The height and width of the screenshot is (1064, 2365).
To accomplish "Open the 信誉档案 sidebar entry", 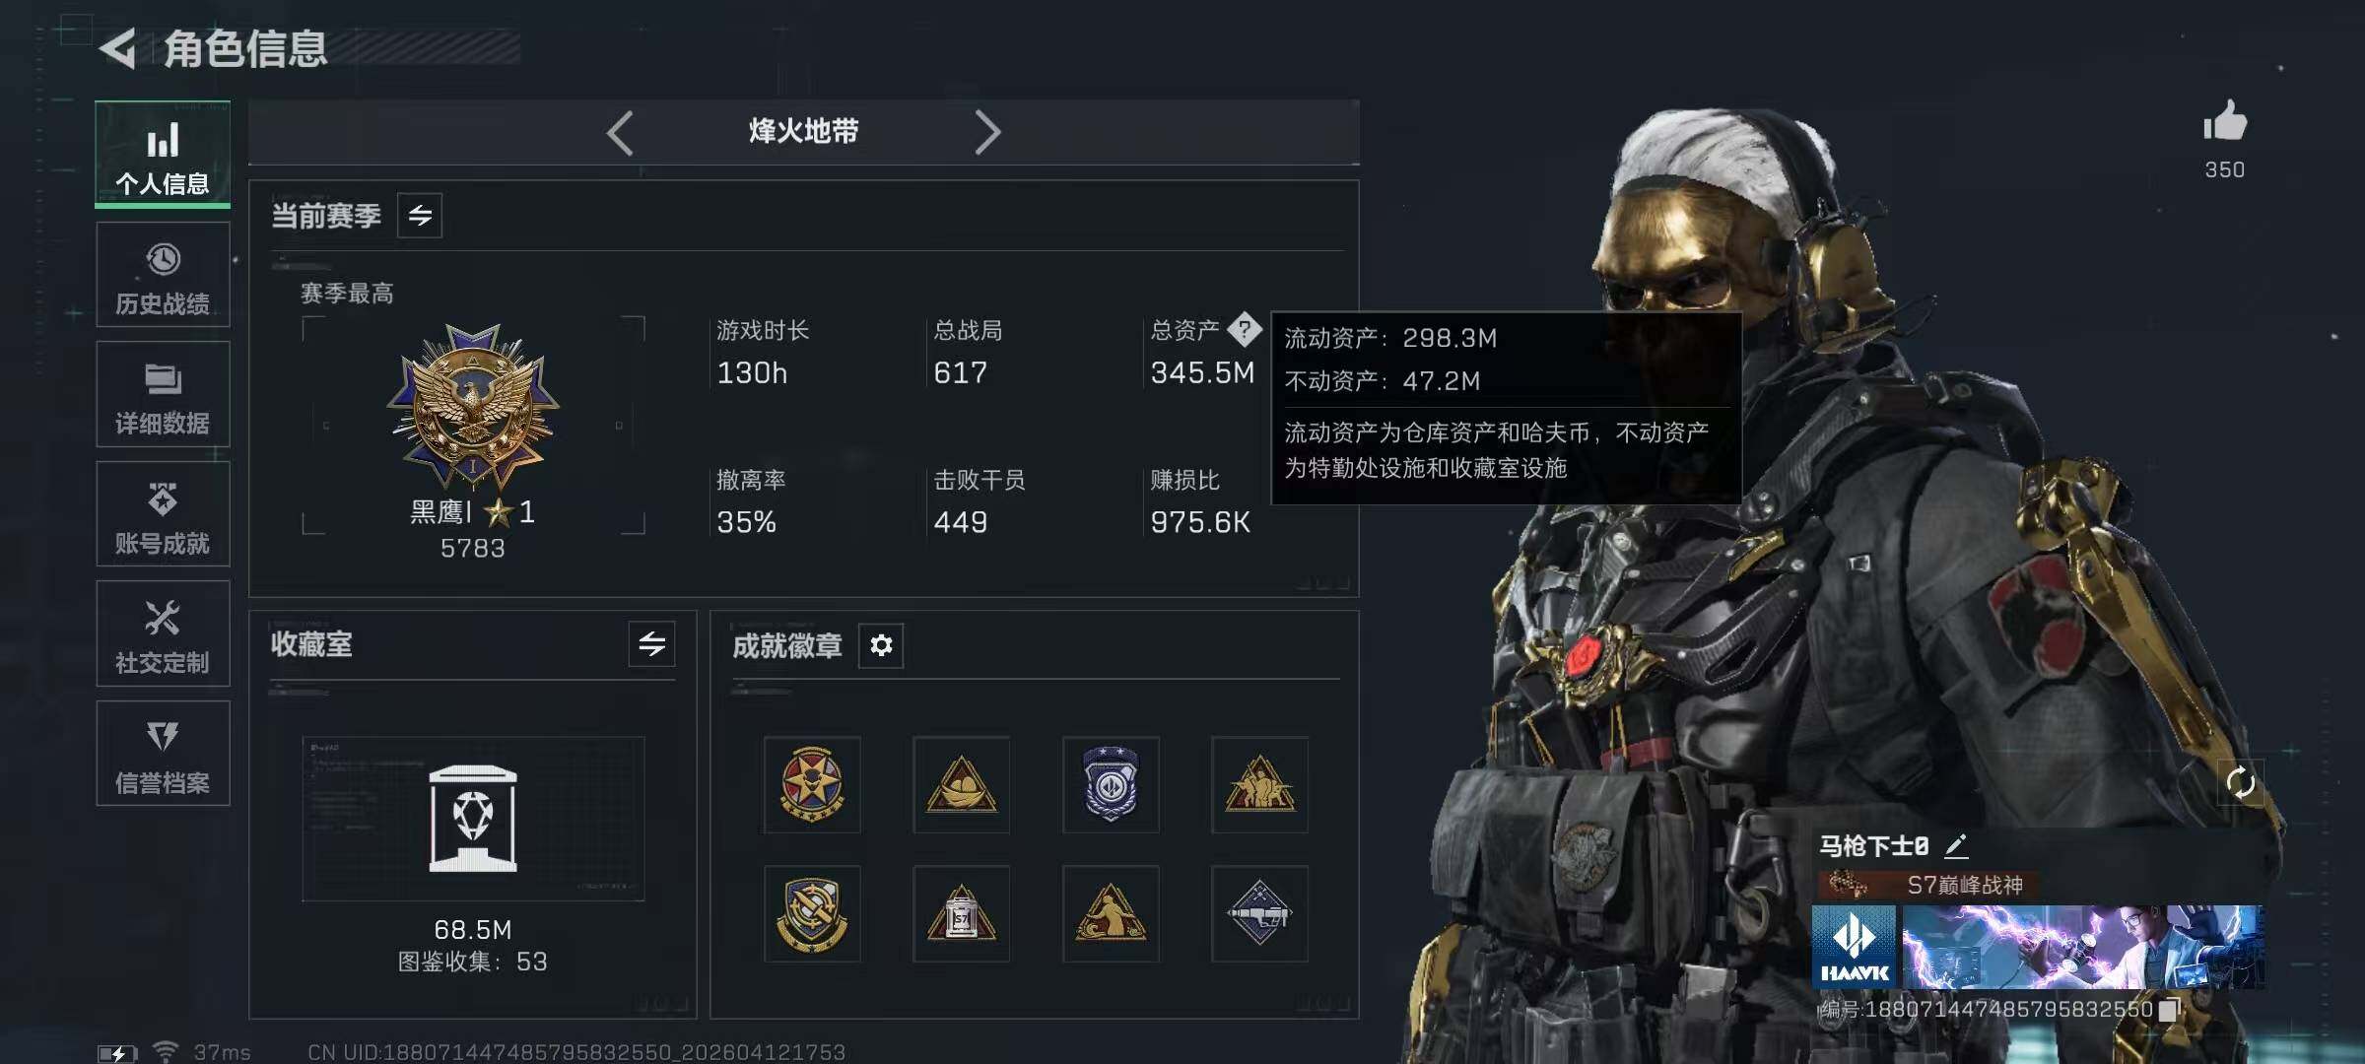I will 163,754.
